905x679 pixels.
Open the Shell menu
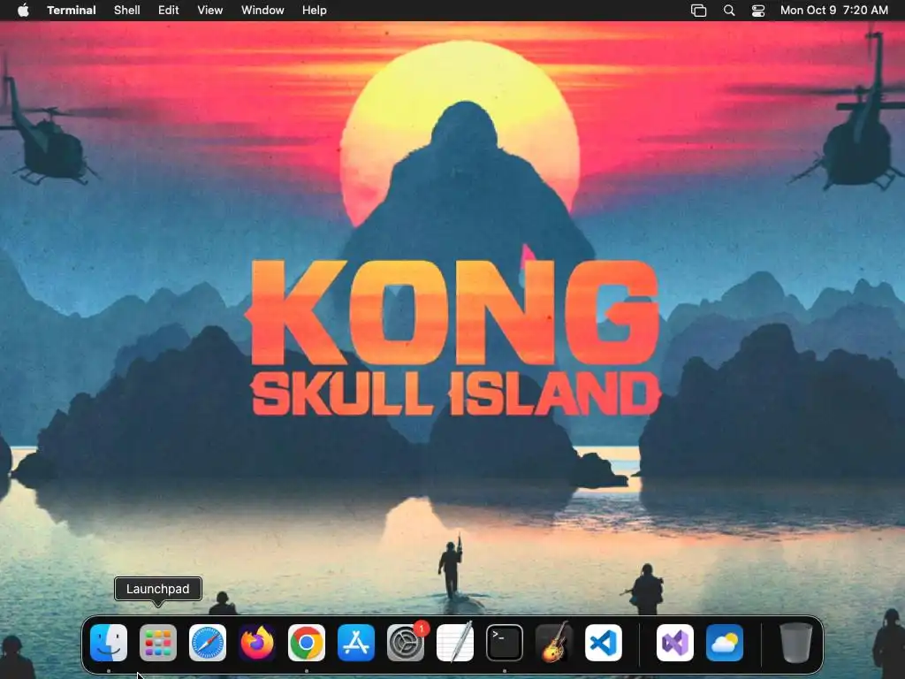click(127, 10)
